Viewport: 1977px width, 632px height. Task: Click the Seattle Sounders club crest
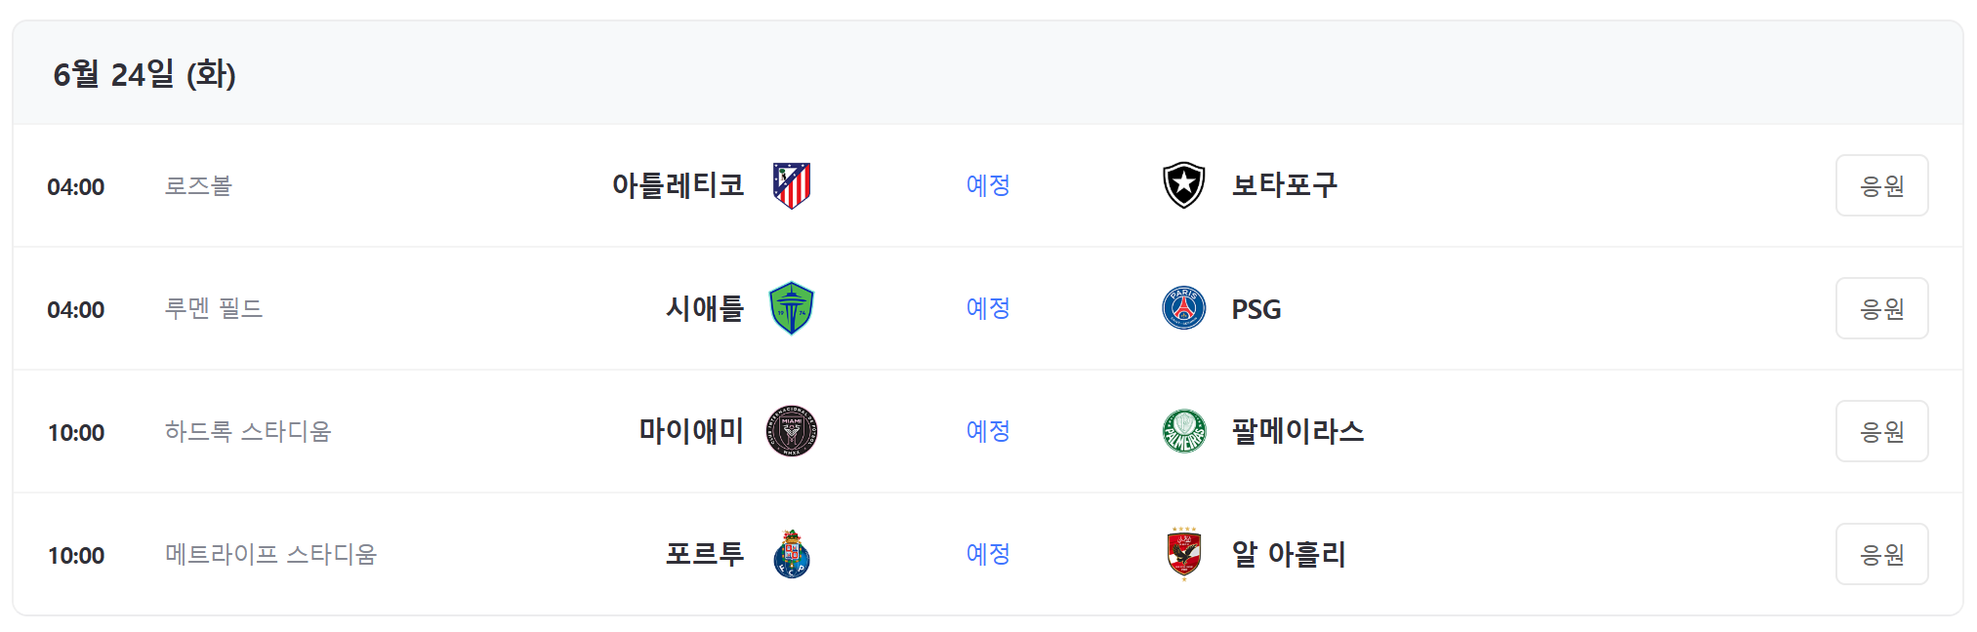(794, 308)
